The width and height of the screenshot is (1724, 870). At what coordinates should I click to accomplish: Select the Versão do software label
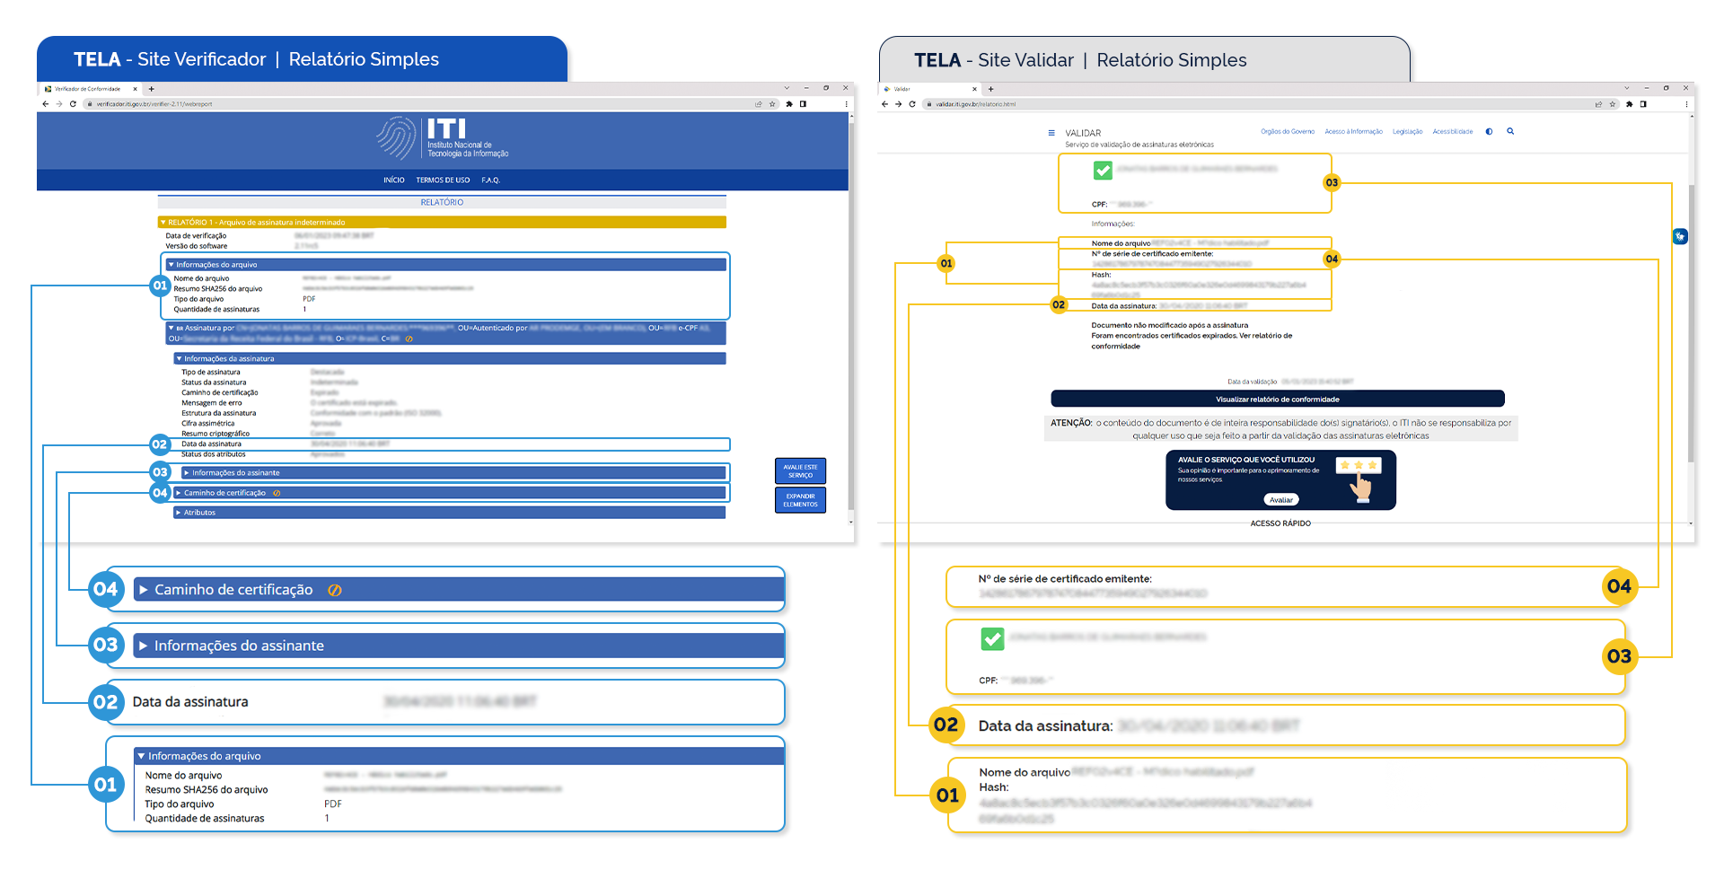point(197,246)
